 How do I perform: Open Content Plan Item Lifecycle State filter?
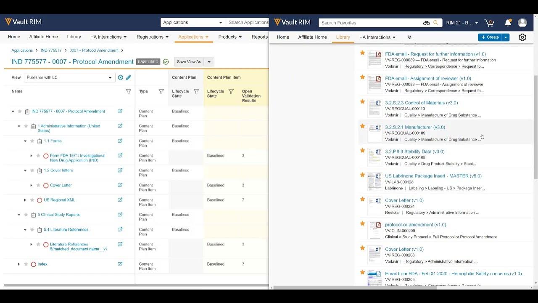(231, 91)
